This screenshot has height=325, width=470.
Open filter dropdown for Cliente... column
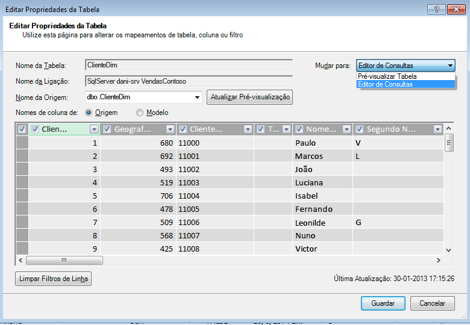coord(248,129)
